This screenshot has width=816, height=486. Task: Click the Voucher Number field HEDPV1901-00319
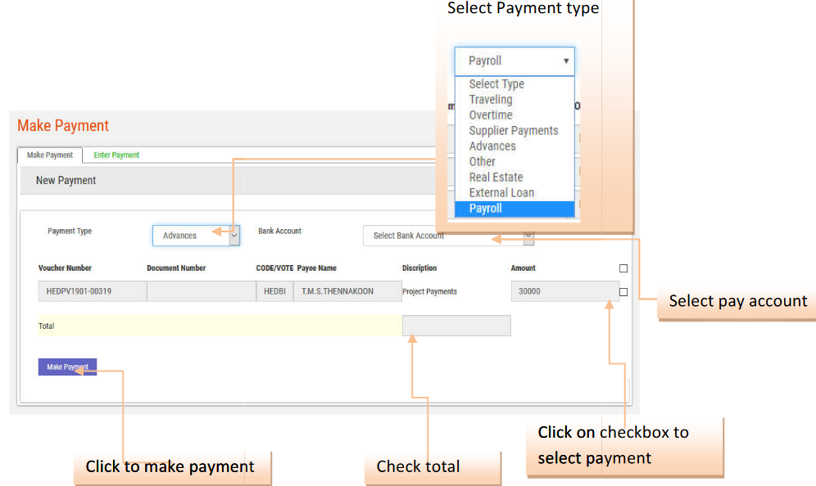(92, 291)
